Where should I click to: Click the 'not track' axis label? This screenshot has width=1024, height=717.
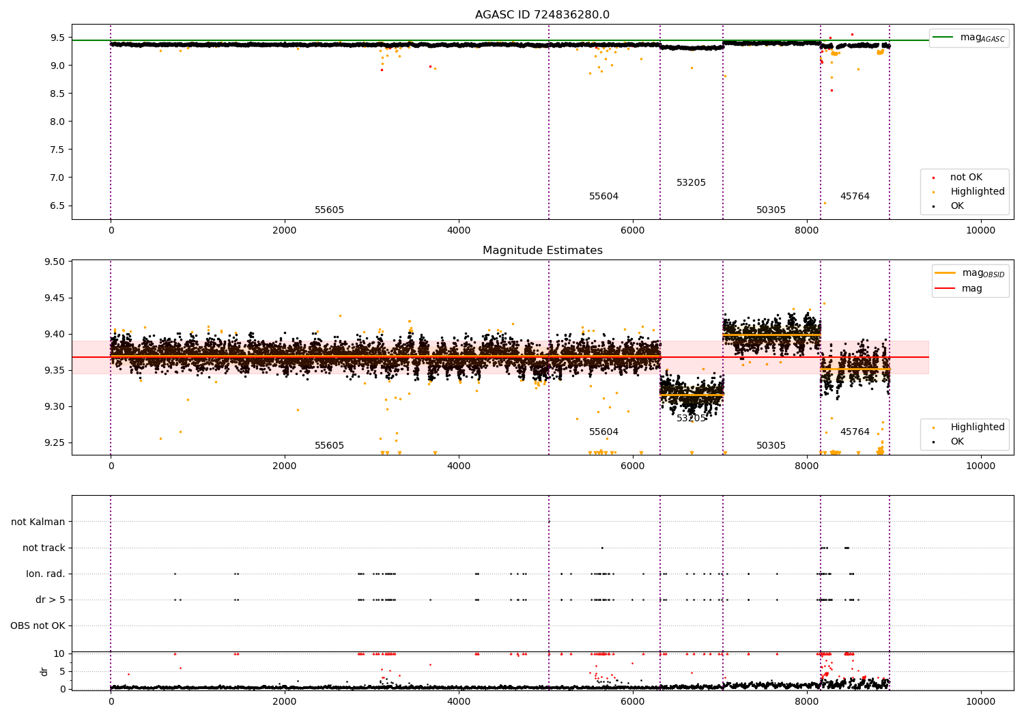pyautogui.click(x=44, y=548)
